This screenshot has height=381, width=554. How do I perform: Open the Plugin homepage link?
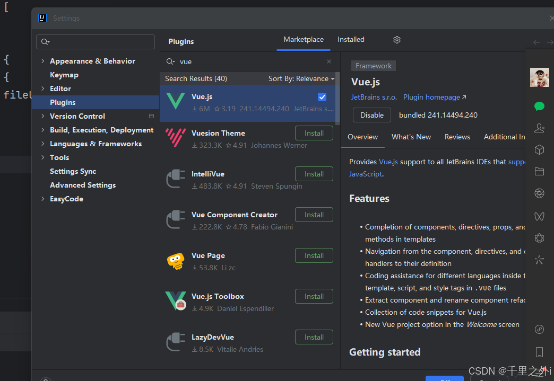(x=435, y=97)
